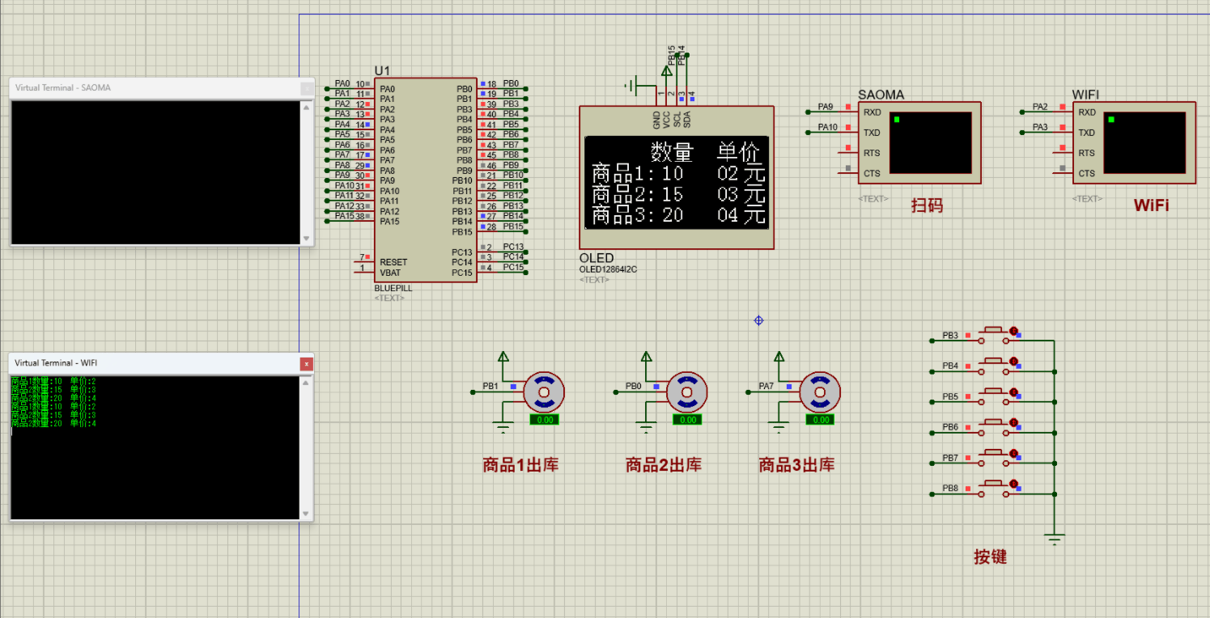The height and width of the screenshot is (618, 1210).
Task: Select the 商品2出库 motor
Action: point(687,392)
